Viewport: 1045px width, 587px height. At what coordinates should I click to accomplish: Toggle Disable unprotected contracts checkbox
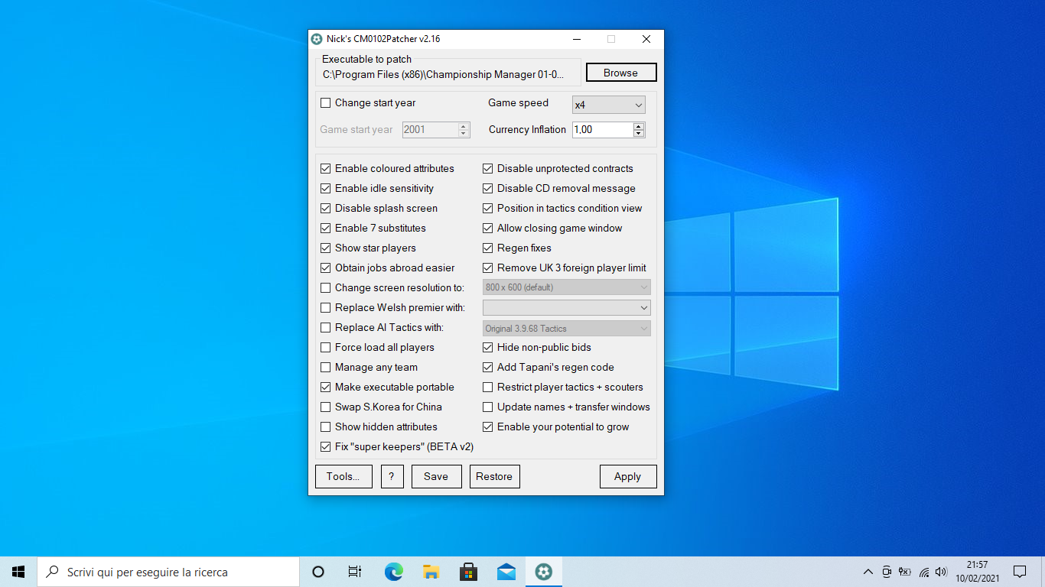pos(488,169)
